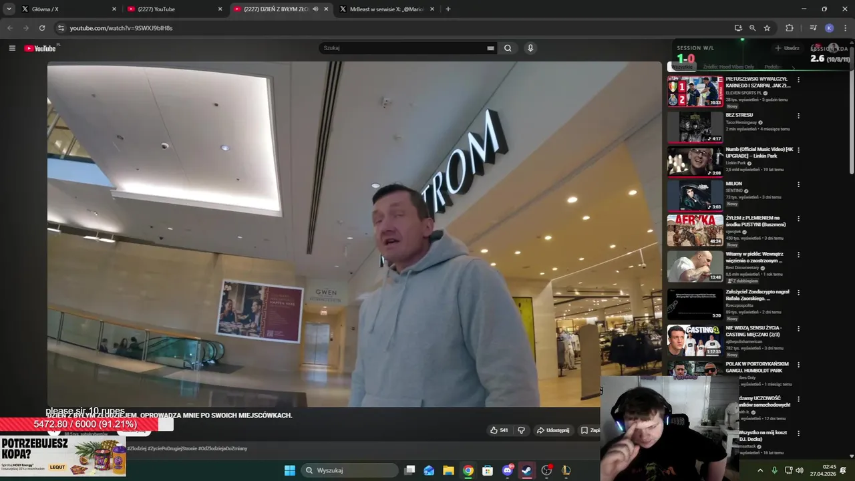Open Chrome three-dot menu
855x481 pixels.
point(844,28)
